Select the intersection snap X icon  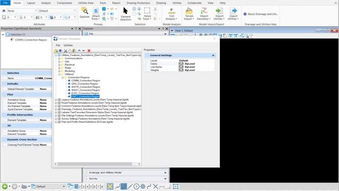155,186
